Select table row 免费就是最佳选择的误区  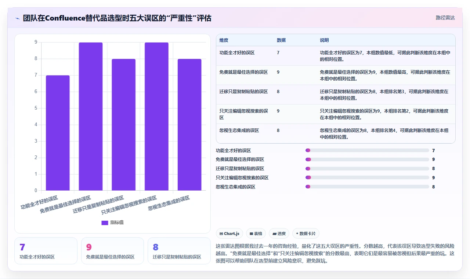336,75
